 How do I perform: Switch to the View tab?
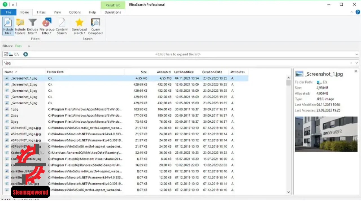point(57,12)
